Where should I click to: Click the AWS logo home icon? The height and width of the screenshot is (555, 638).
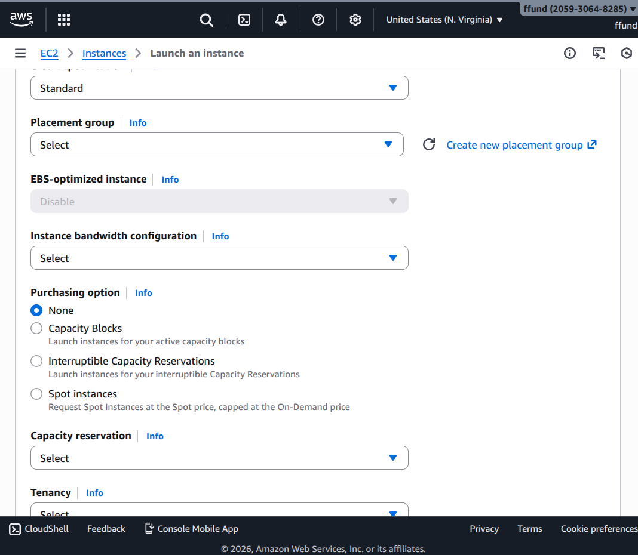(22, 20)
